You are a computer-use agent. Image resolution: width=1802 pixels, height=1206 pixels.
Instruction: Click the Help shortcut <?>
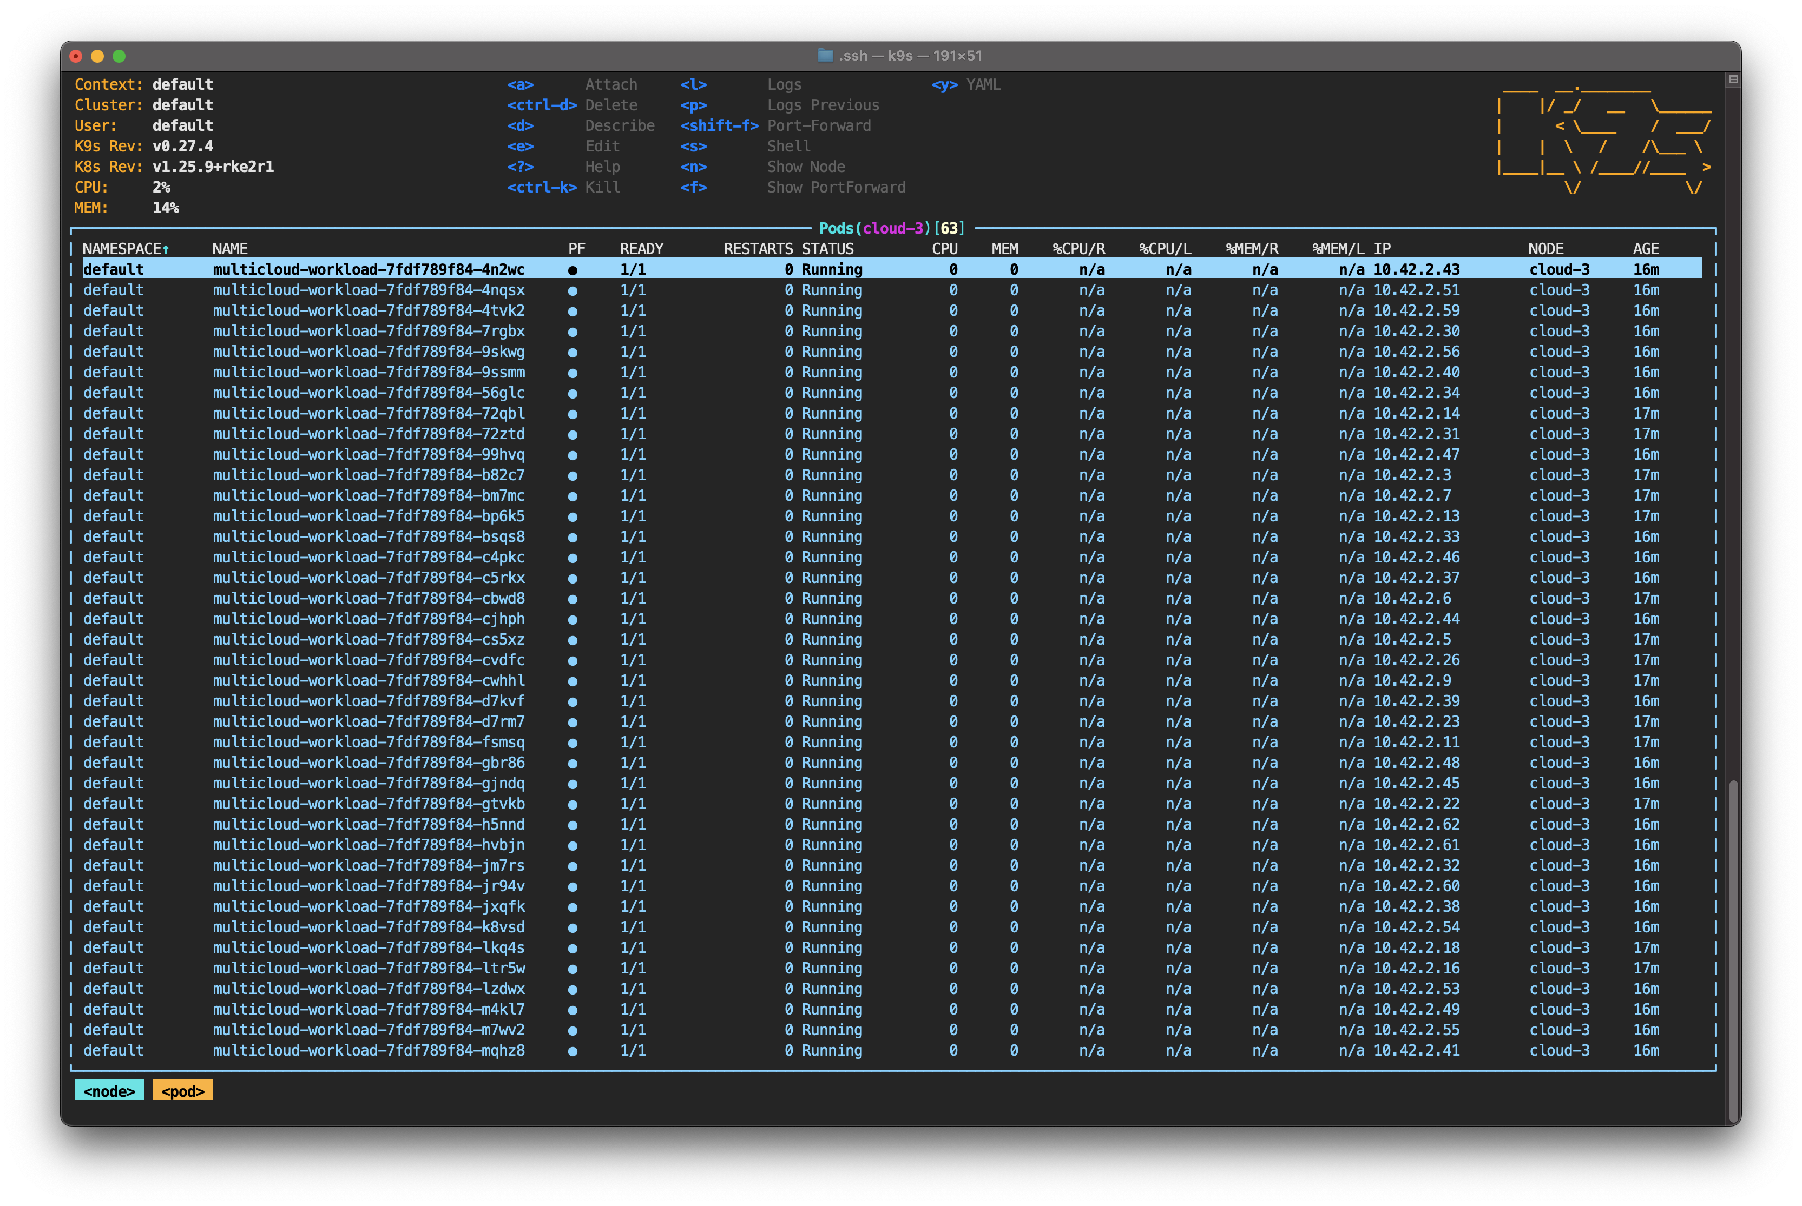pos(520,167)
